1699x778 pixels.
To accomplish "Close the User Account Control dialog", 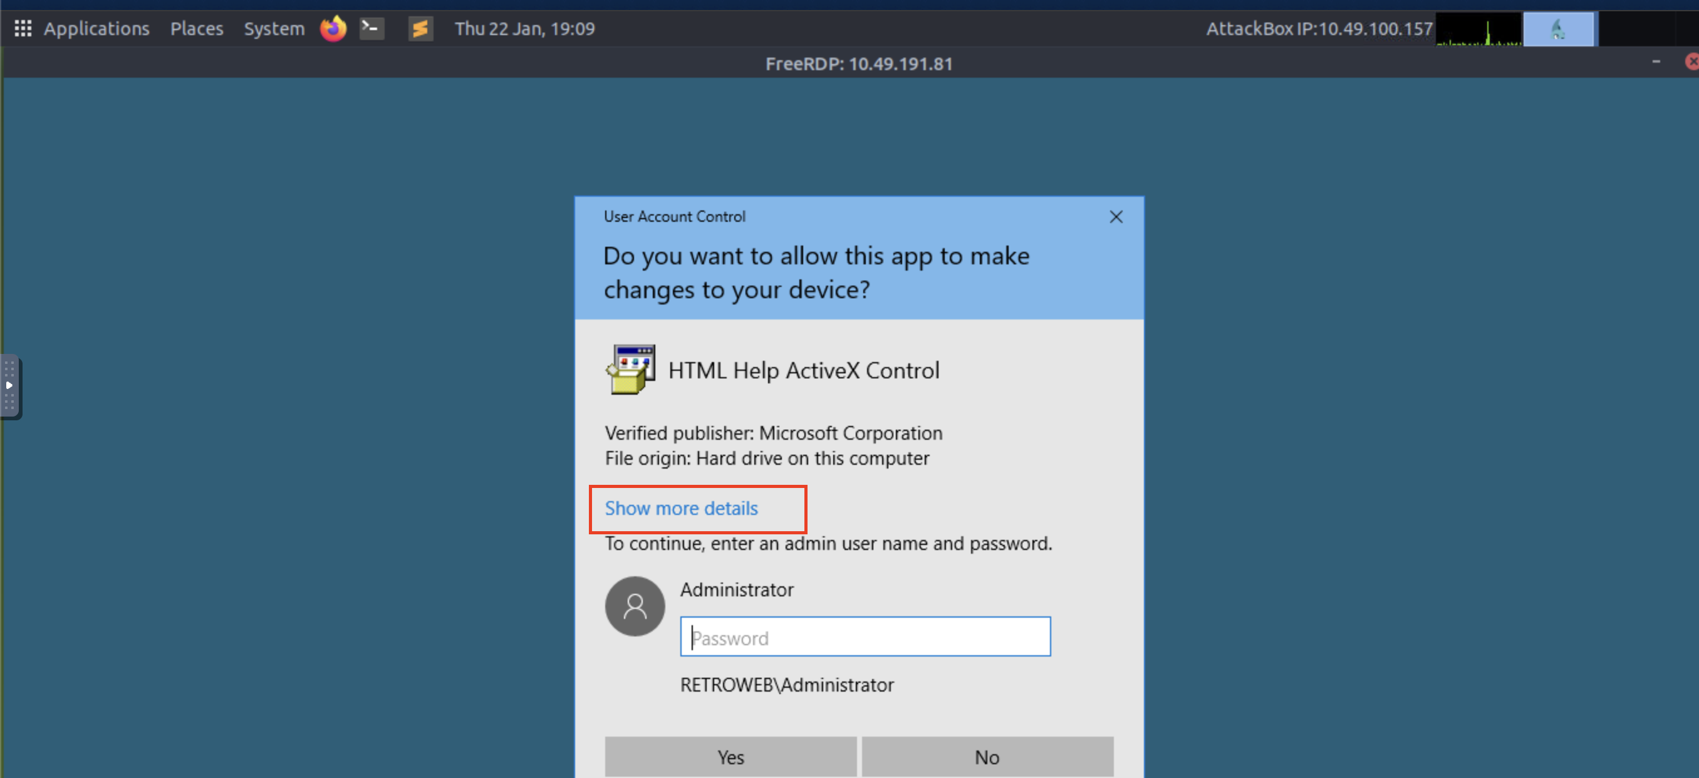I will pyautogui.click(x=1115, y=217).
